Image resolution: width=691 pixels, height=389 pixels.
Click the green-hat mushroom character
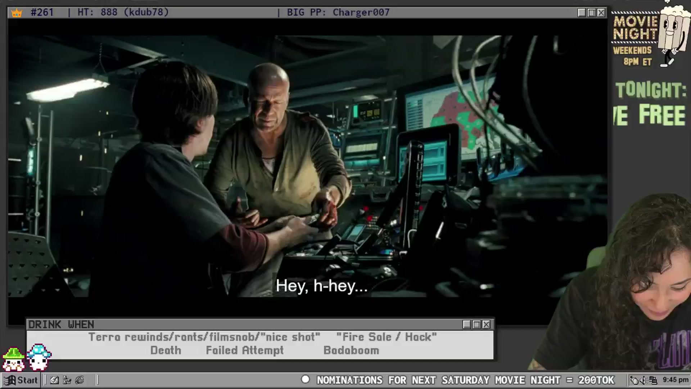[x=13, y=359]
